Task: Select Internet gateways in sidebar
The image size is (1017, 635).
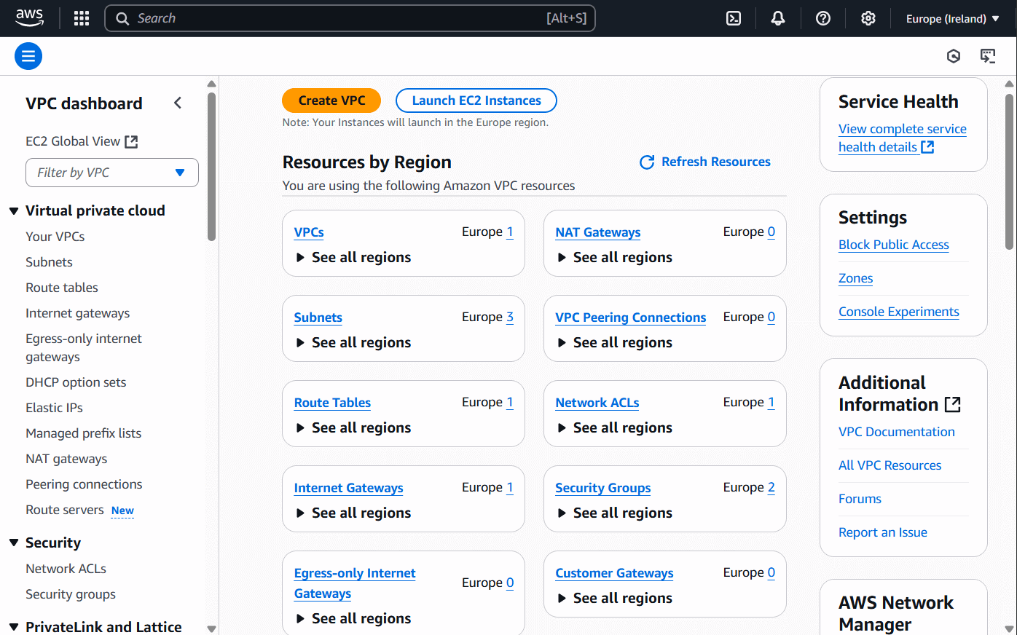Action: [78, 313]
